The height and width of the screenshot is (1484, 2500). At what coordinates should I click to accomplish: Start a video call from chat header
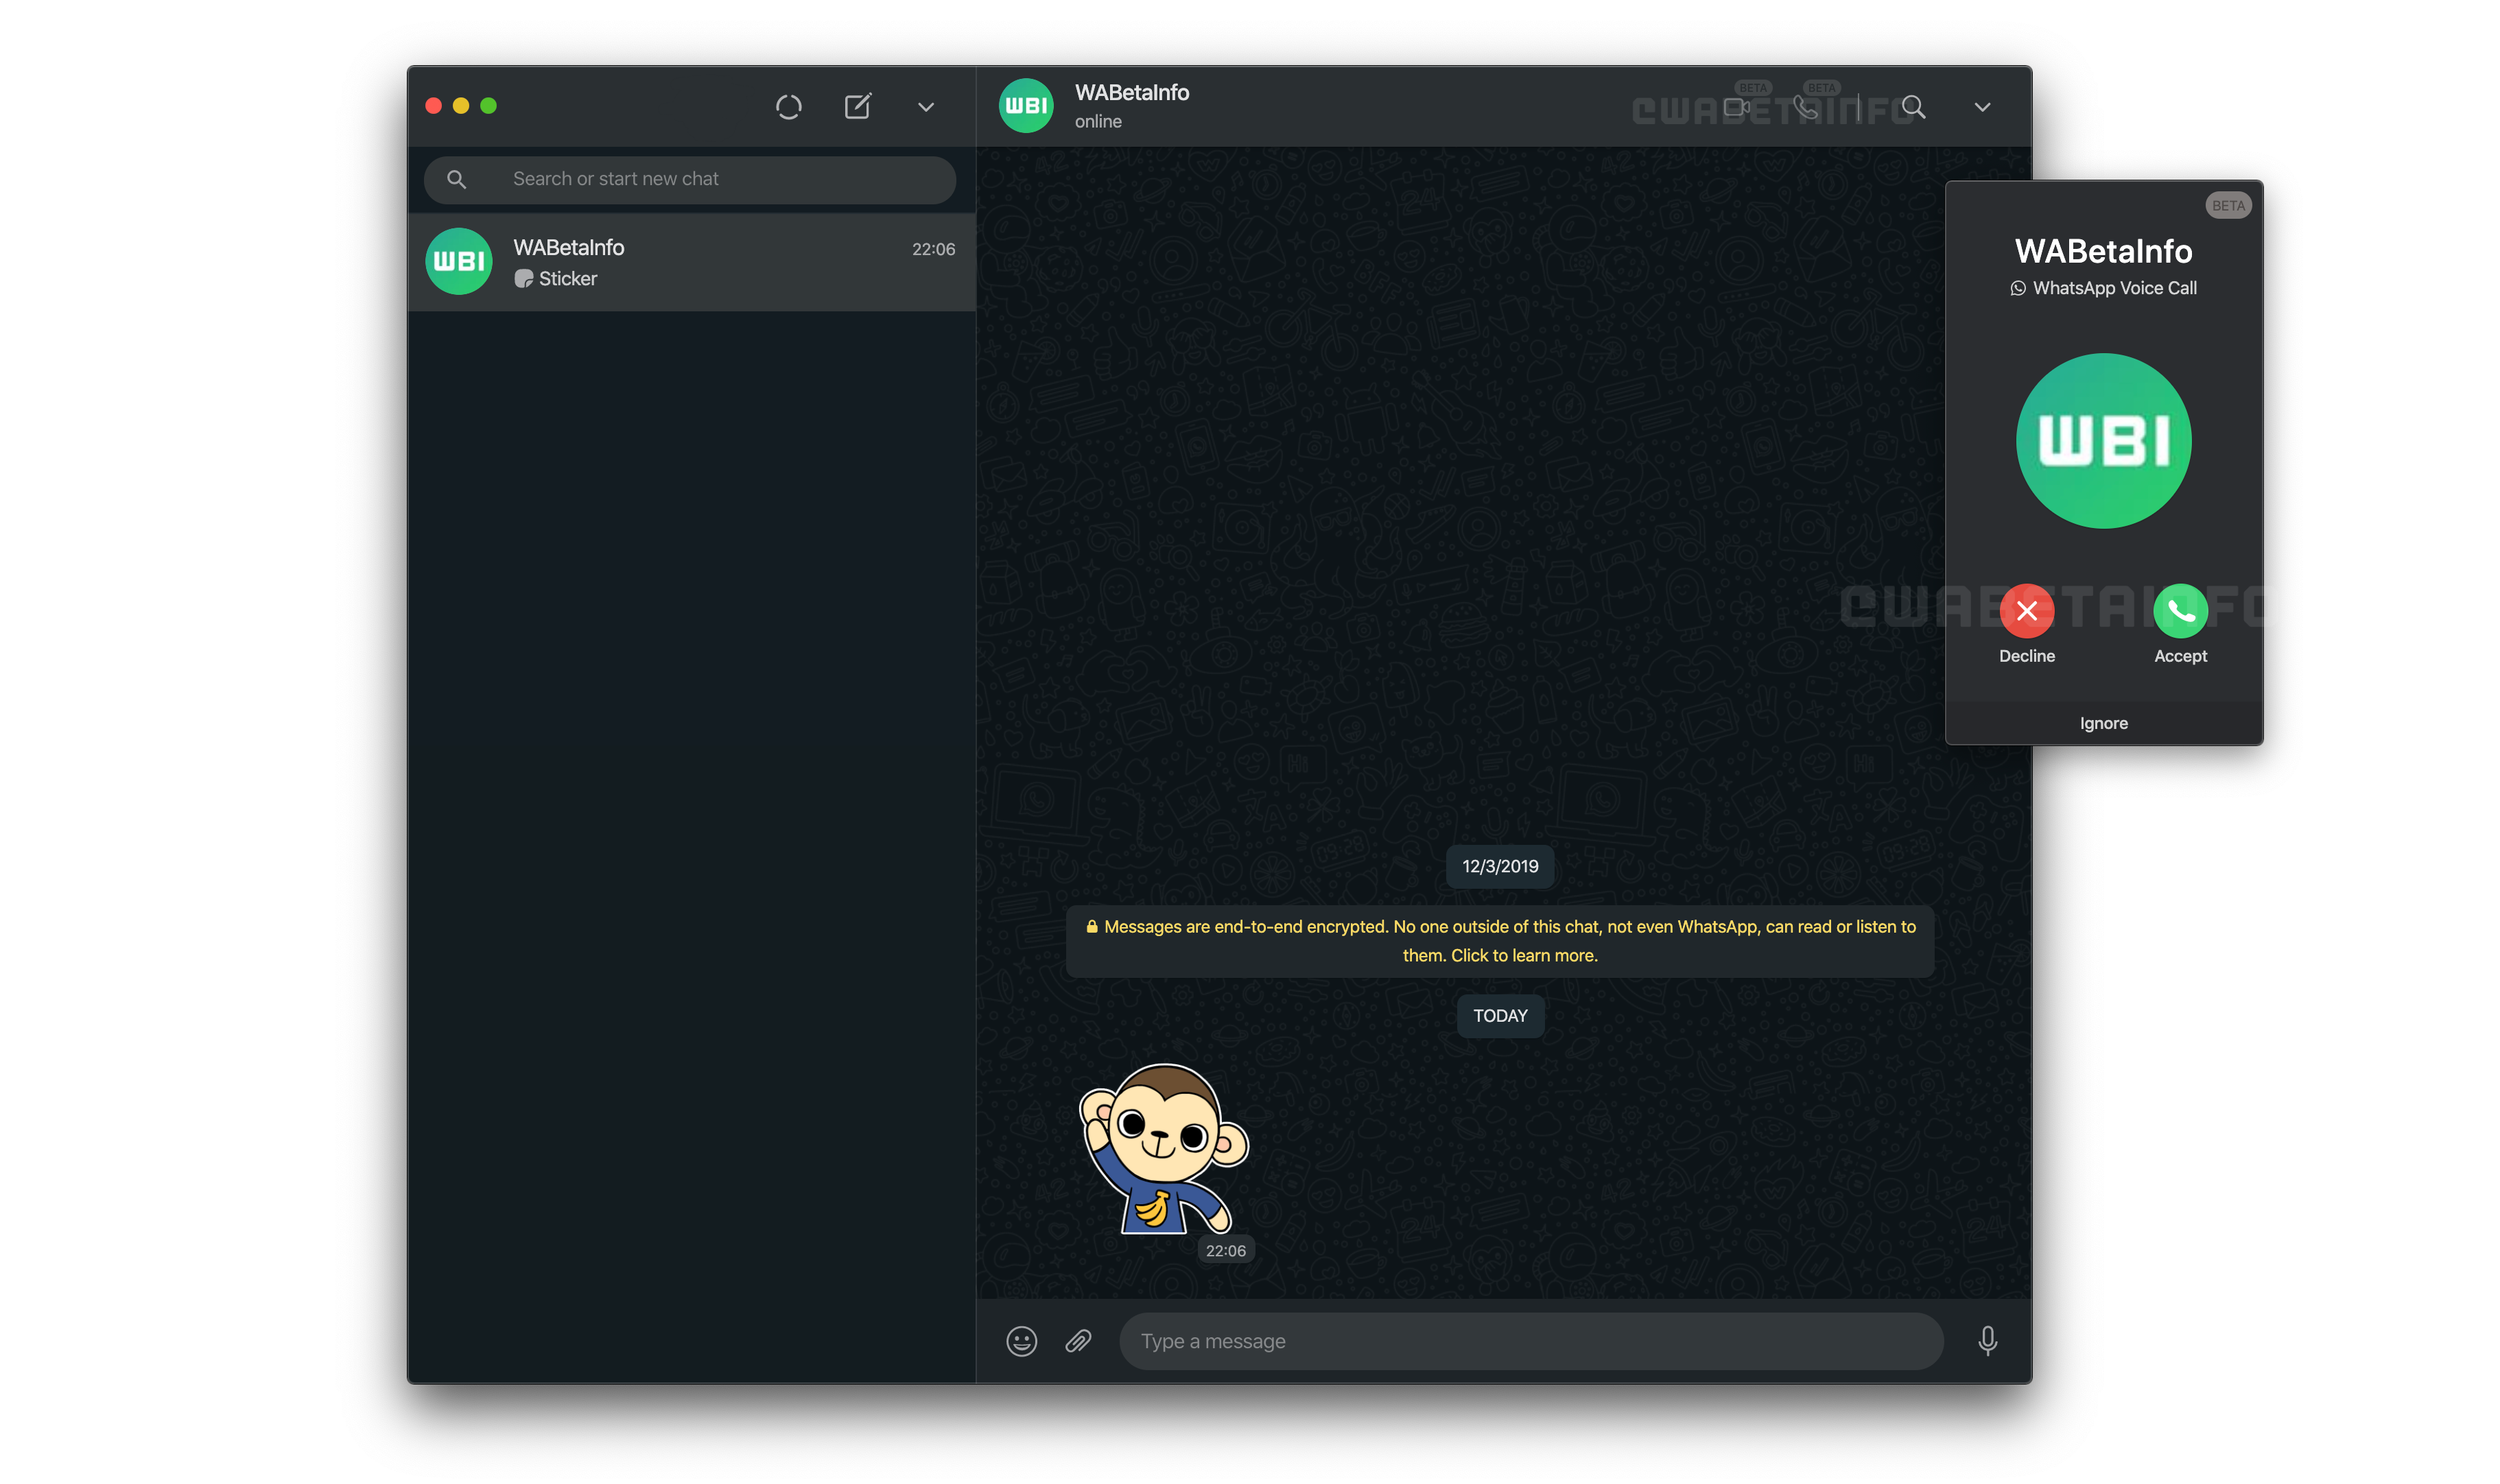1736,107
